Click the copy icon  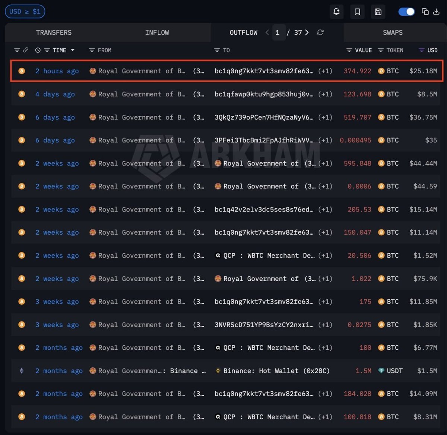(425, 12)
